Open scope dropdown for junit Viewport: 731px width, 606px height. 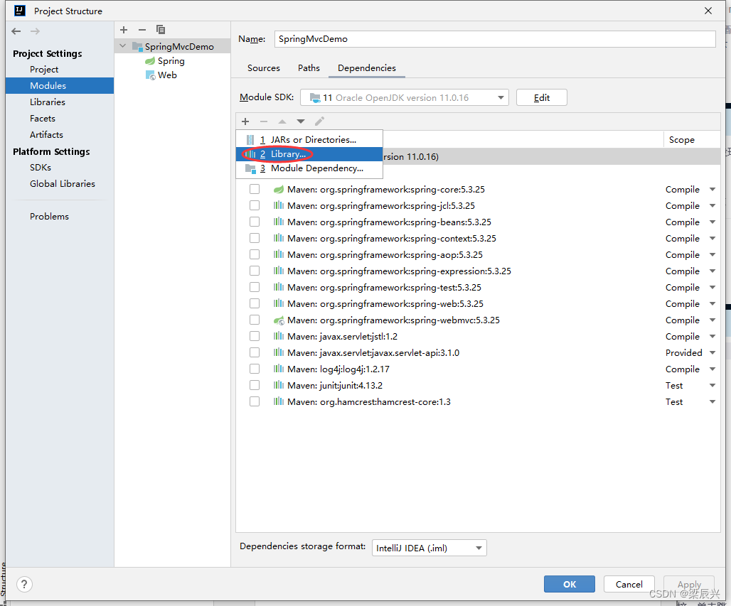coord(713,386)
